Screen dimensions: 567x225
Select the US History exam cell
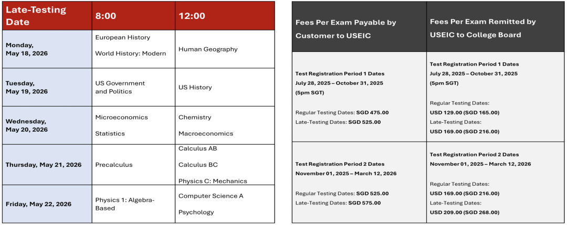pyautogui.click(x=225, y=87)
